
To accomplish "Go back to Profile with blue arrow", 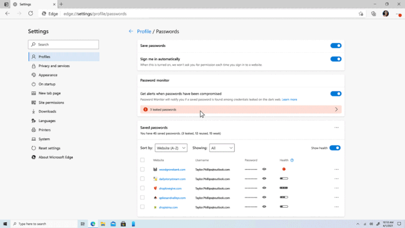I will pos(131,31).
